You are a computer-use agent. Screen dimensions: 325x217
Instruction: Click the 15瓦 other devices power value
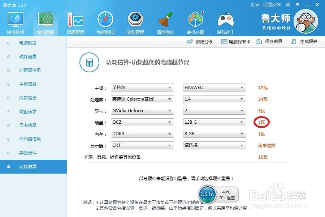click(263, 157)
